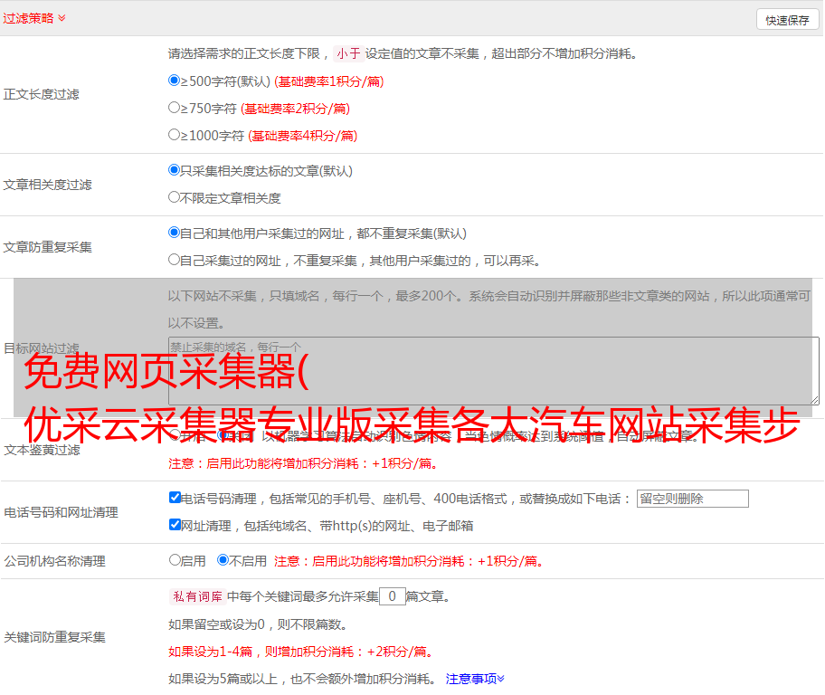Select the ≥500字符(默认) length option
Image resolution: width=825 pixels, height=695 pixels.
point(175,81)
